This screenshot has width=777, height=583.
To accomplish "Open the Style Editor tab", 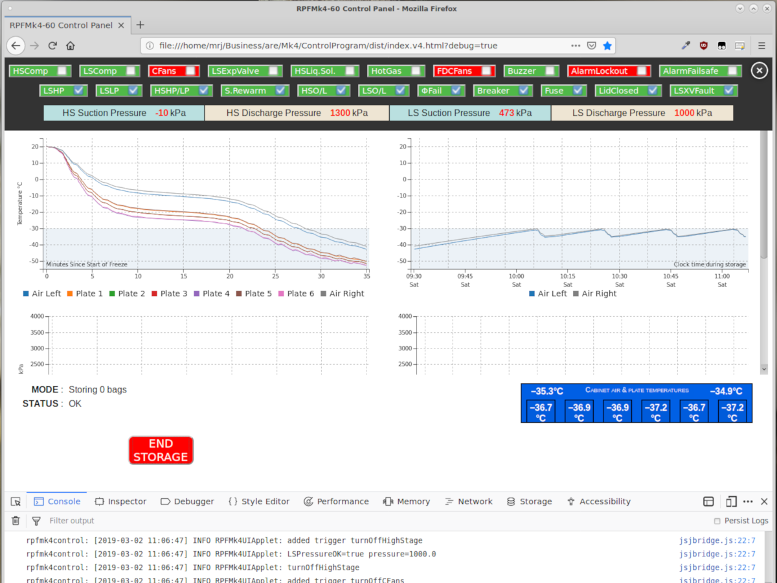I will 258,501.
